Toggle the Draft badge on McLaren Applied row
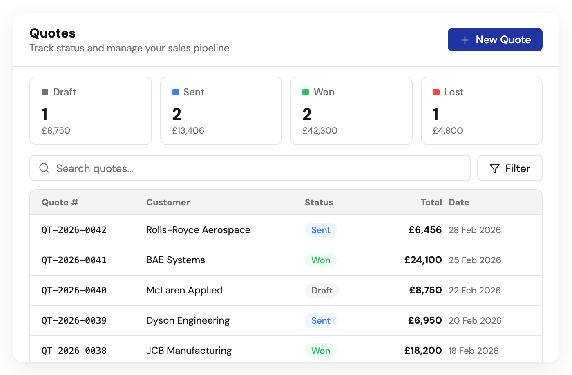This screenshot has width=572, height=375. [x=322, y=290]
